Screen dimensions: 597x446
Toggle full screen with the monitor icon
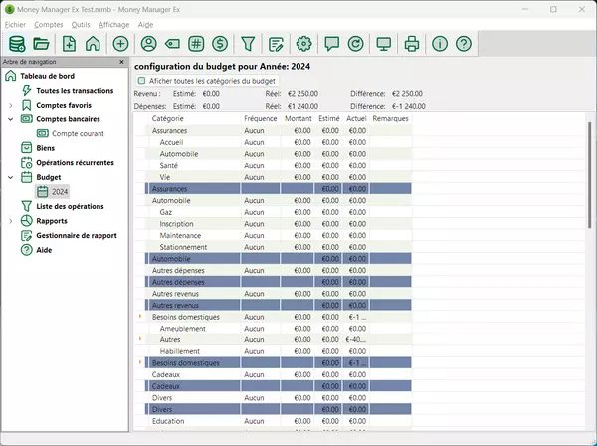pos(384,43)
